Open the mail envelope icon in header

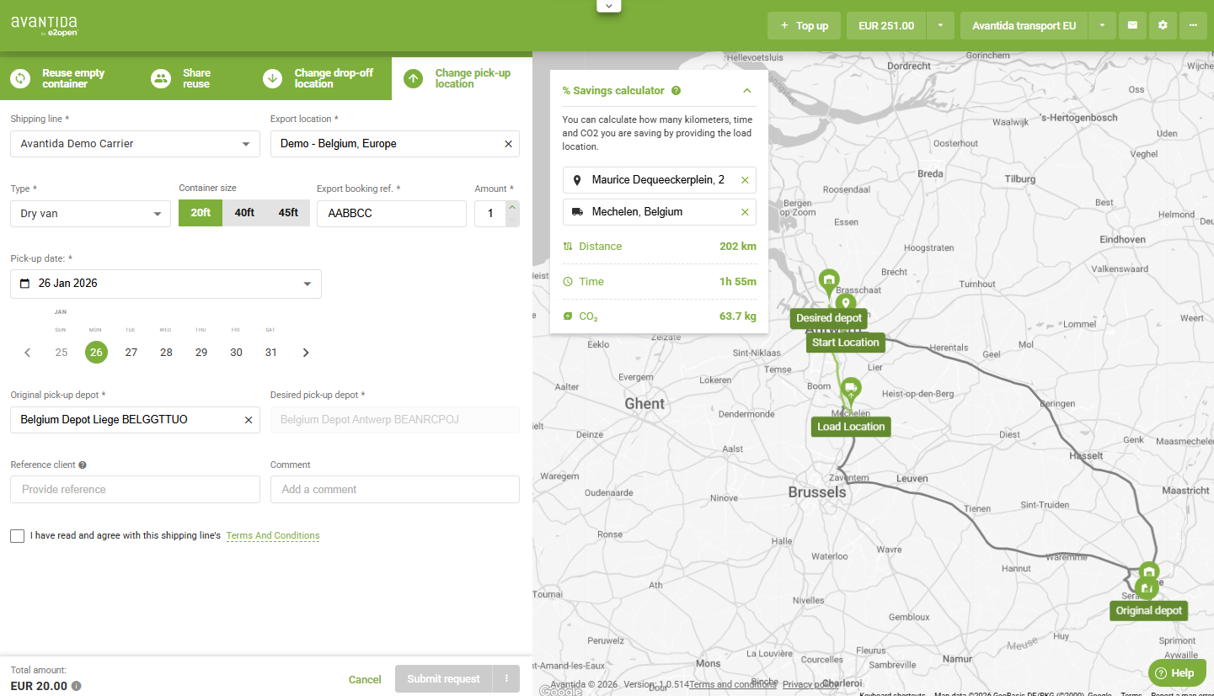tap(1132, 25)
